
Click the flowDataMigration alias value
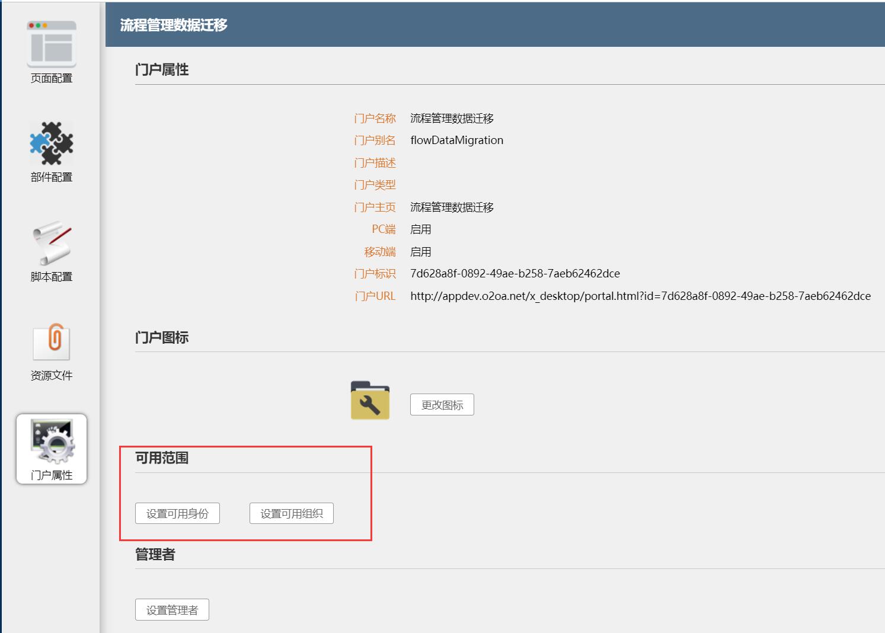(x=456, y=140)
